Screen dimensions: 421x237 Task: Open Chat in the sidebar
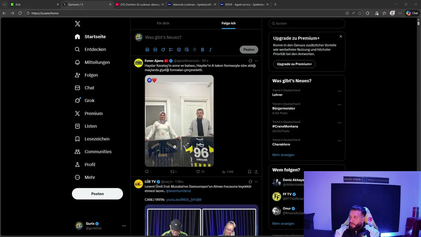[85, 88]
